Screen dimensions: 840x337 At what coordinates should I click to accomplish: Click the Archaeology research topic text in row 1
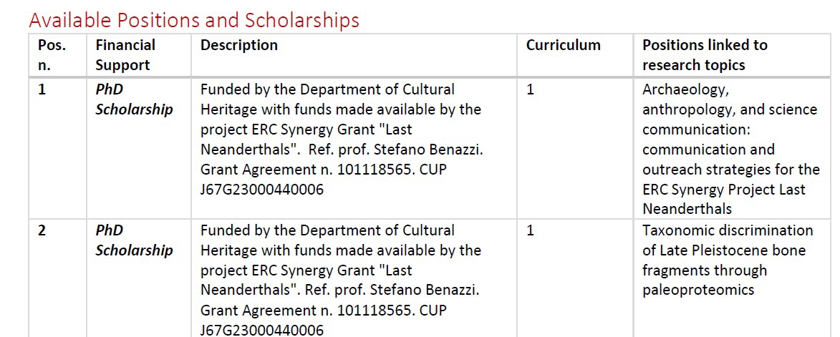coord(685,90)
